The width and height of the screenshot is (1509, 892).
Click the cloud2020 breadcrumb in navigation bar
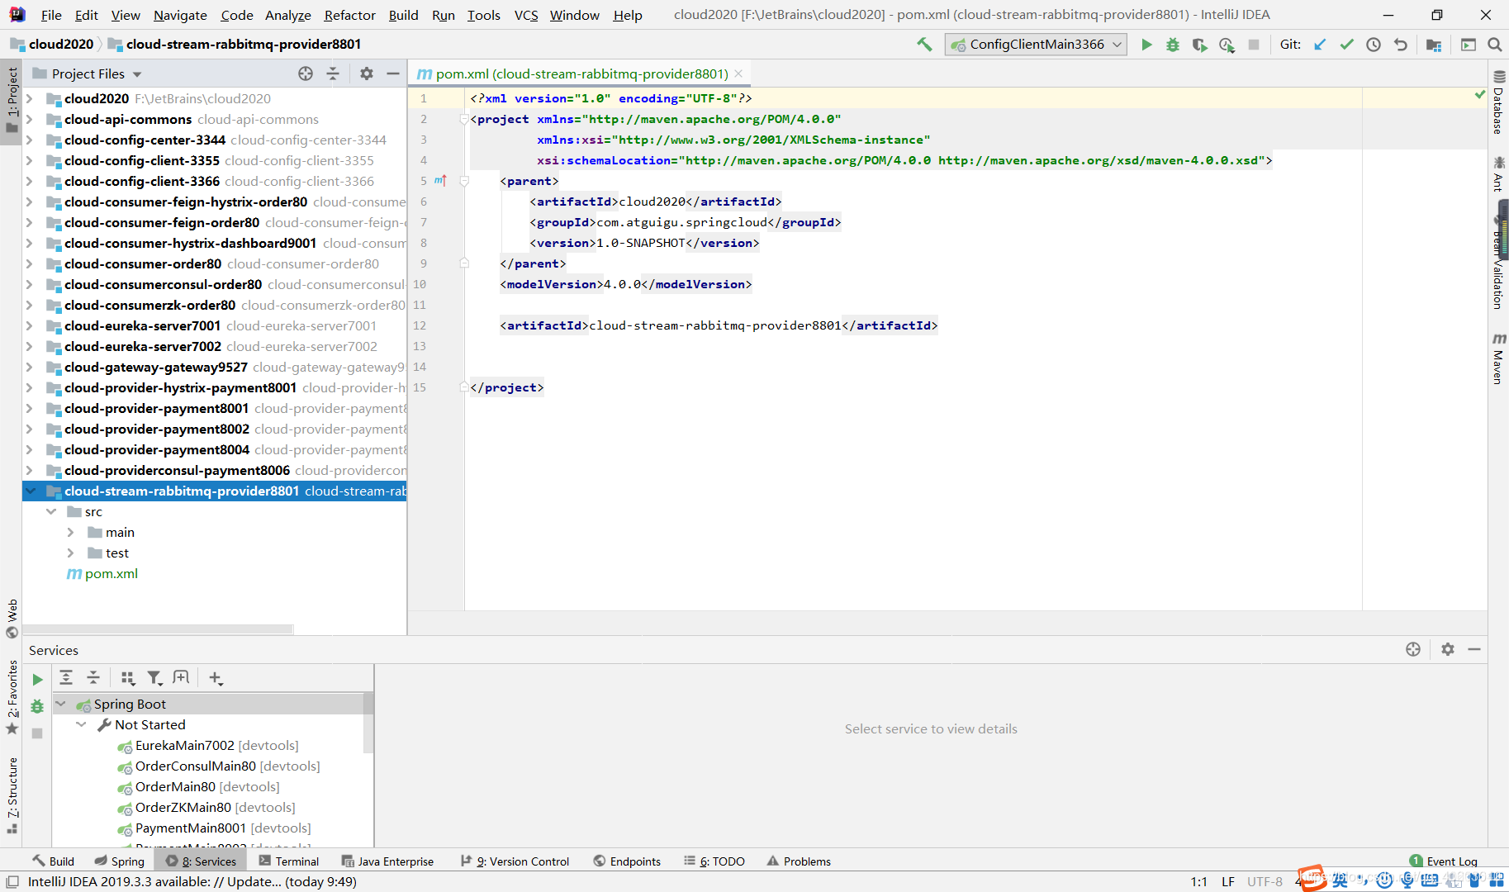click(x=52, y=45)
